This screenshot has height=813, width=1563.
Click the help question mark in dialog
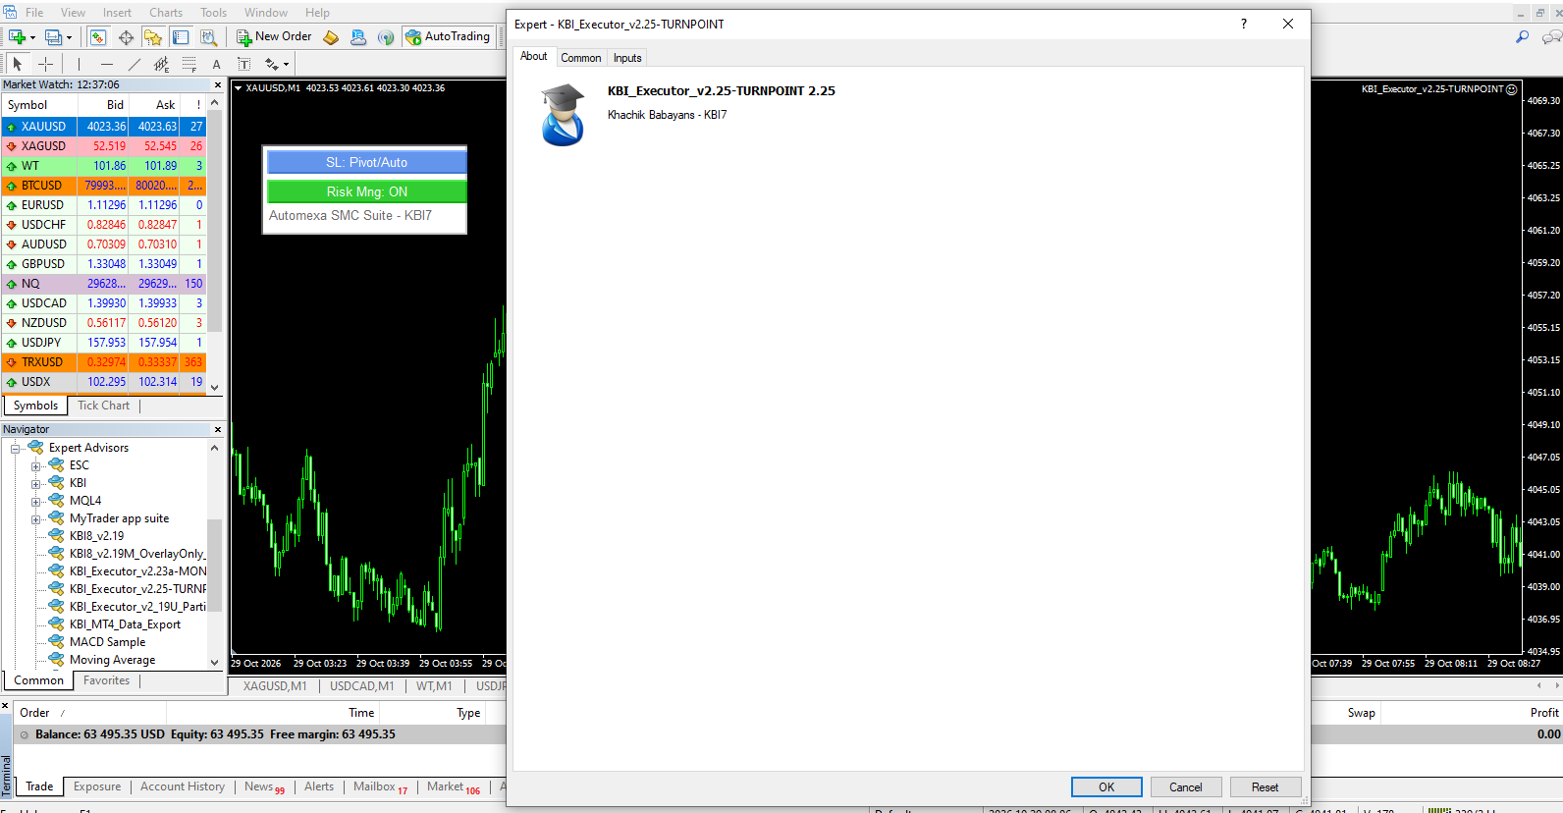pos(1244,24)
